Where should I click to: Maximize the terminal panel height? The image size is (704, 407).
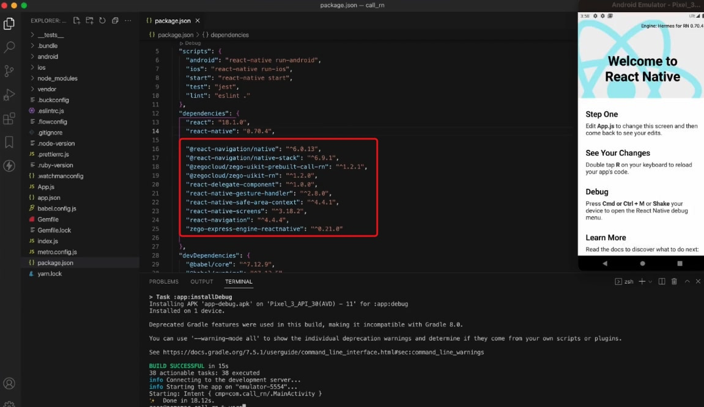pos(687,281)
